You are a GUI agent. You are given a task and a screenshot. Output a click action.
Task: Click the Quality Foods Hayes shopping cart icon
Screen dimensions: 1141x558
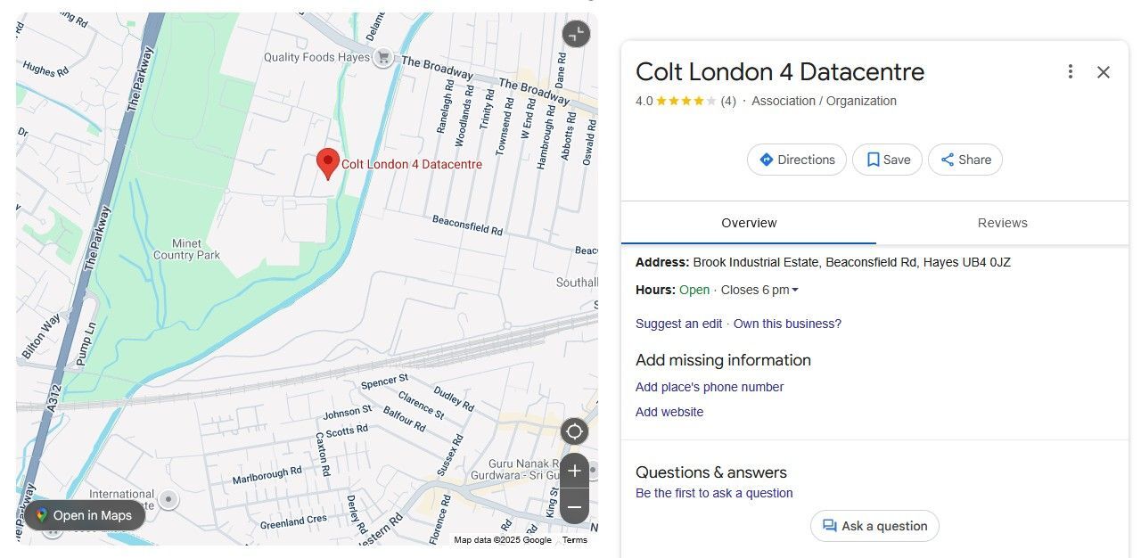pyautogui.click(x=383, y=57)
